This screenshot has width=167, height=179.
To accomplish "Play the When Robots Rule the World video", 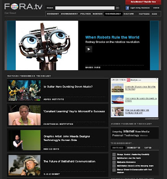I will pyautogui.click(x=89, y=49).
